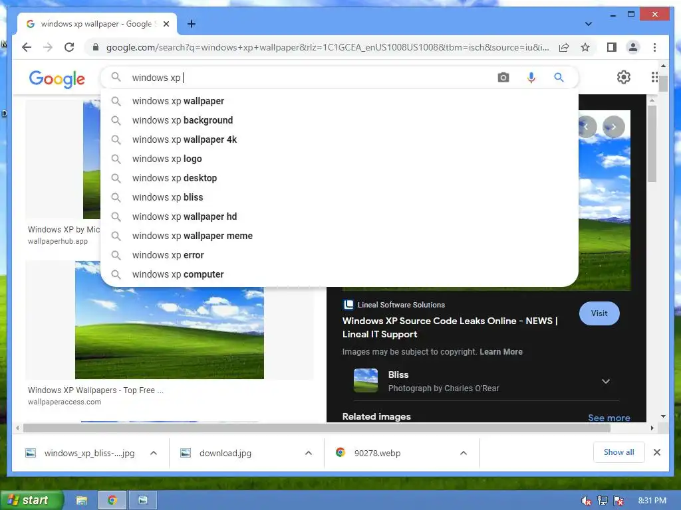Viewport: 681px width, 510px height.
Task: Open downloaded file download.jpg
Action: point(225,453)
